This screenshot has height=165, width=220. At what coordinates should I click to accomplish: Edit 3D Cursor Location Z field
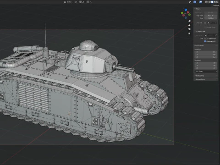[206, 57]
